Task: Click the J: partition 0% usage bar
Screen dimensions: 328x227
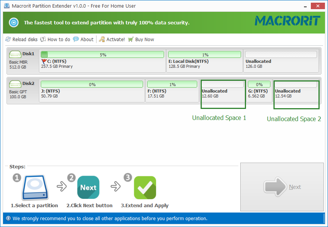Action: 92,85
